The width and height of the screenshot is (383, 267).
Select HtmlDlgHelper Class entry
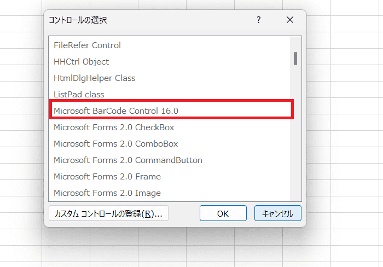coord(94,78)
